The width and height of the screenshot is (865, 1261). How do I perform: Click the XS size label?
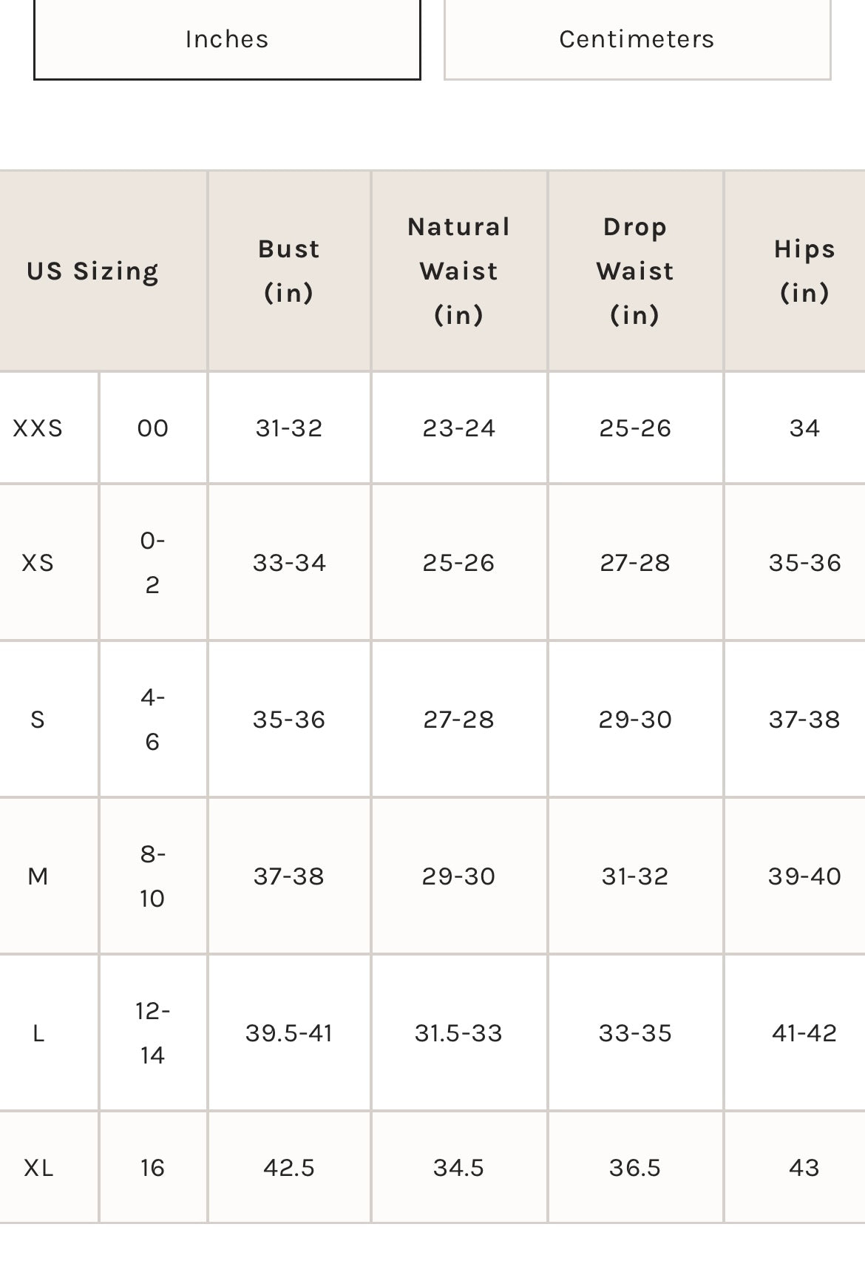[x=38, y=563]
